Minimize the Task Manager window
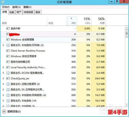Image resolution: width=129 pixels, height=117 pixels. pyautogui.click(x=112, y=2)
